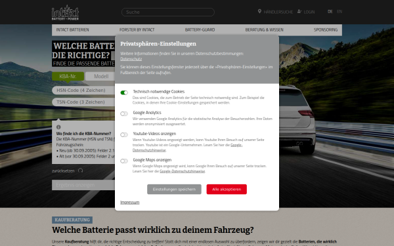Click the HÄNDLERSUCHE link
The image size is (394, 246).
pyautogui.click(x=278, y=12)
